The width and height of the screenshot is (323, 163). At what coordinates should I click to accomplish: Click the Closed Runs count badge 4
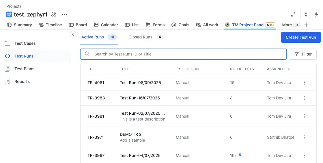pyautogui.click(x=160, y=37)
